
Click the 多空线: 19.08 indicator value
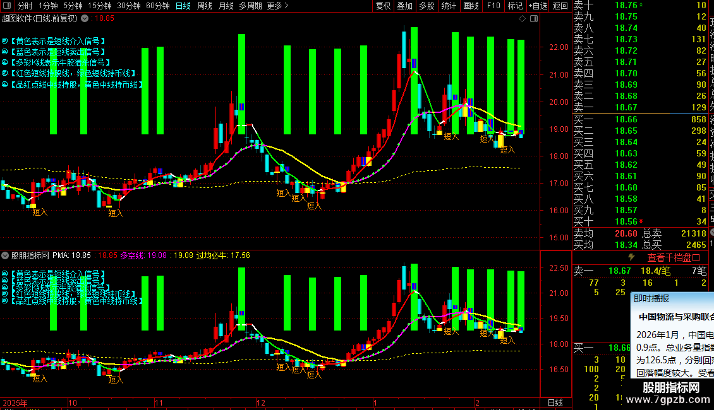point(143,255)
